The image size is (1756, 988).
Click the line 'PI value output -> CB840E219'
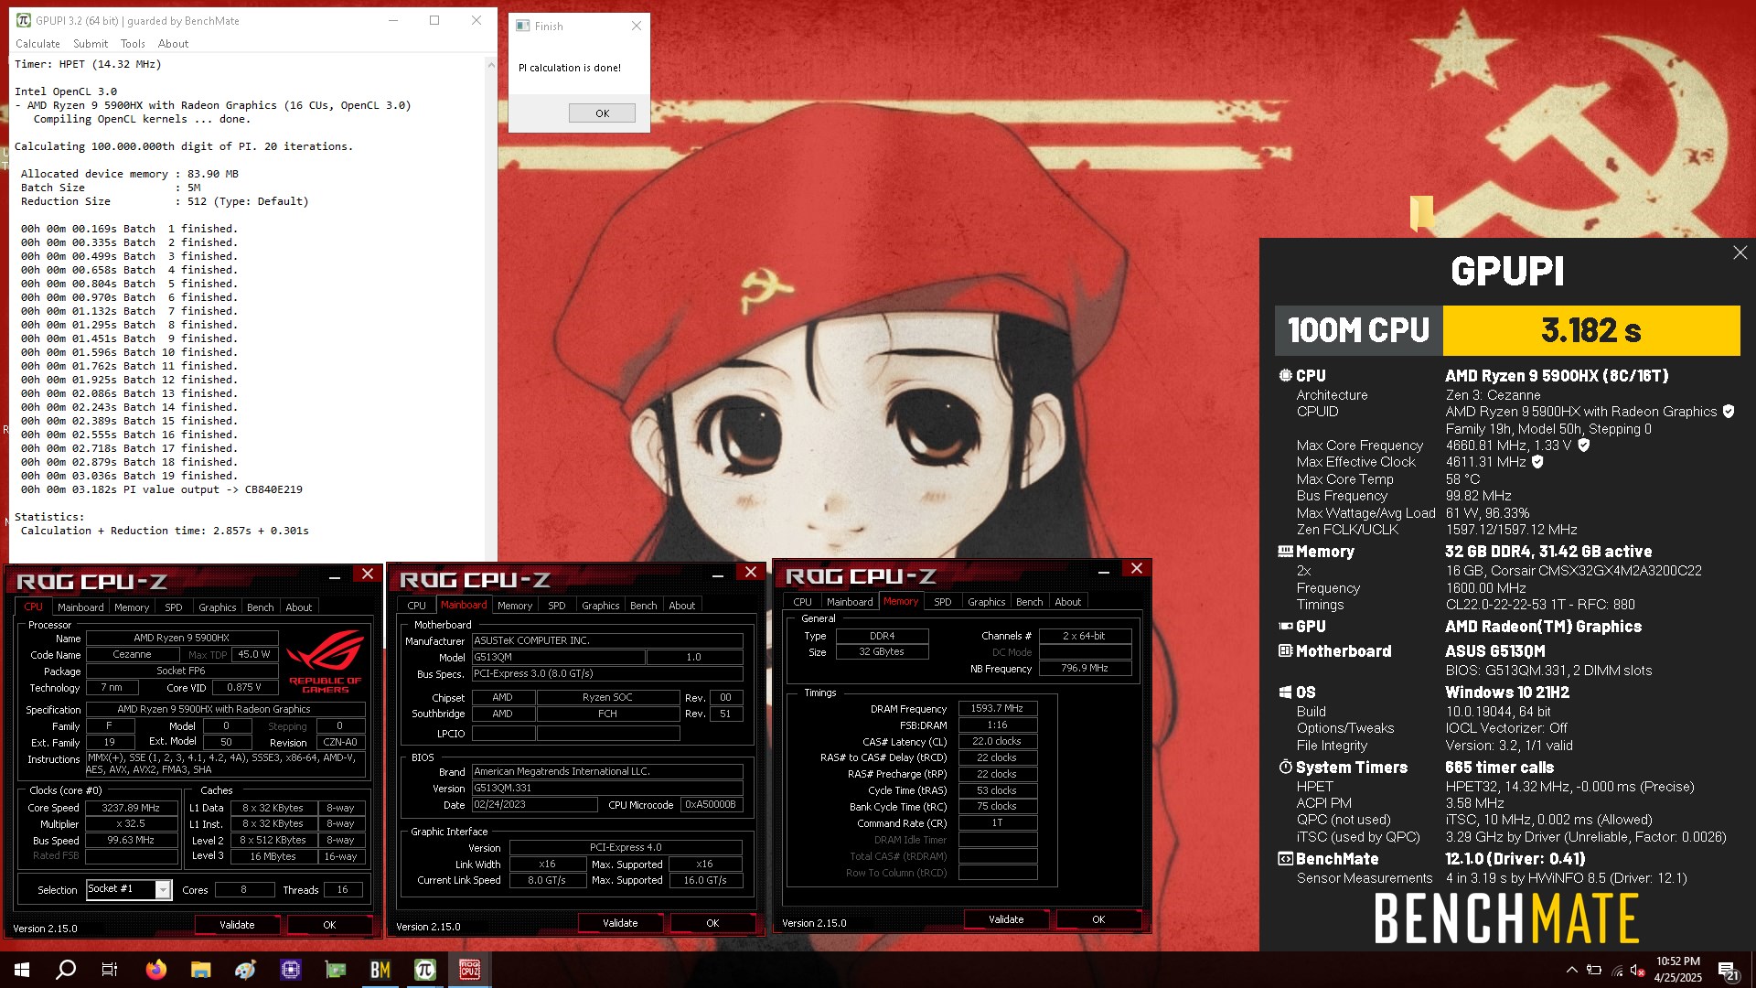pos(162,489)
